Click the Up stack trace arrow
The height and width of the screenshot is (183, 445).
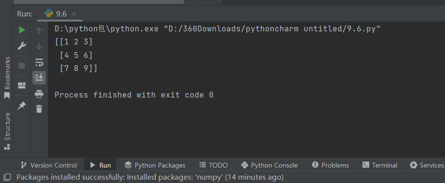39,31
